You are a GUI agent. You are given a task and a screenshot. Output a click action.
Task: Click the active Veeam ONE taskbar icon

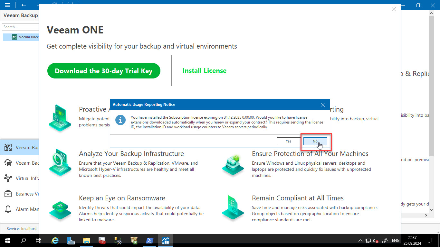(x=165, y=240)
